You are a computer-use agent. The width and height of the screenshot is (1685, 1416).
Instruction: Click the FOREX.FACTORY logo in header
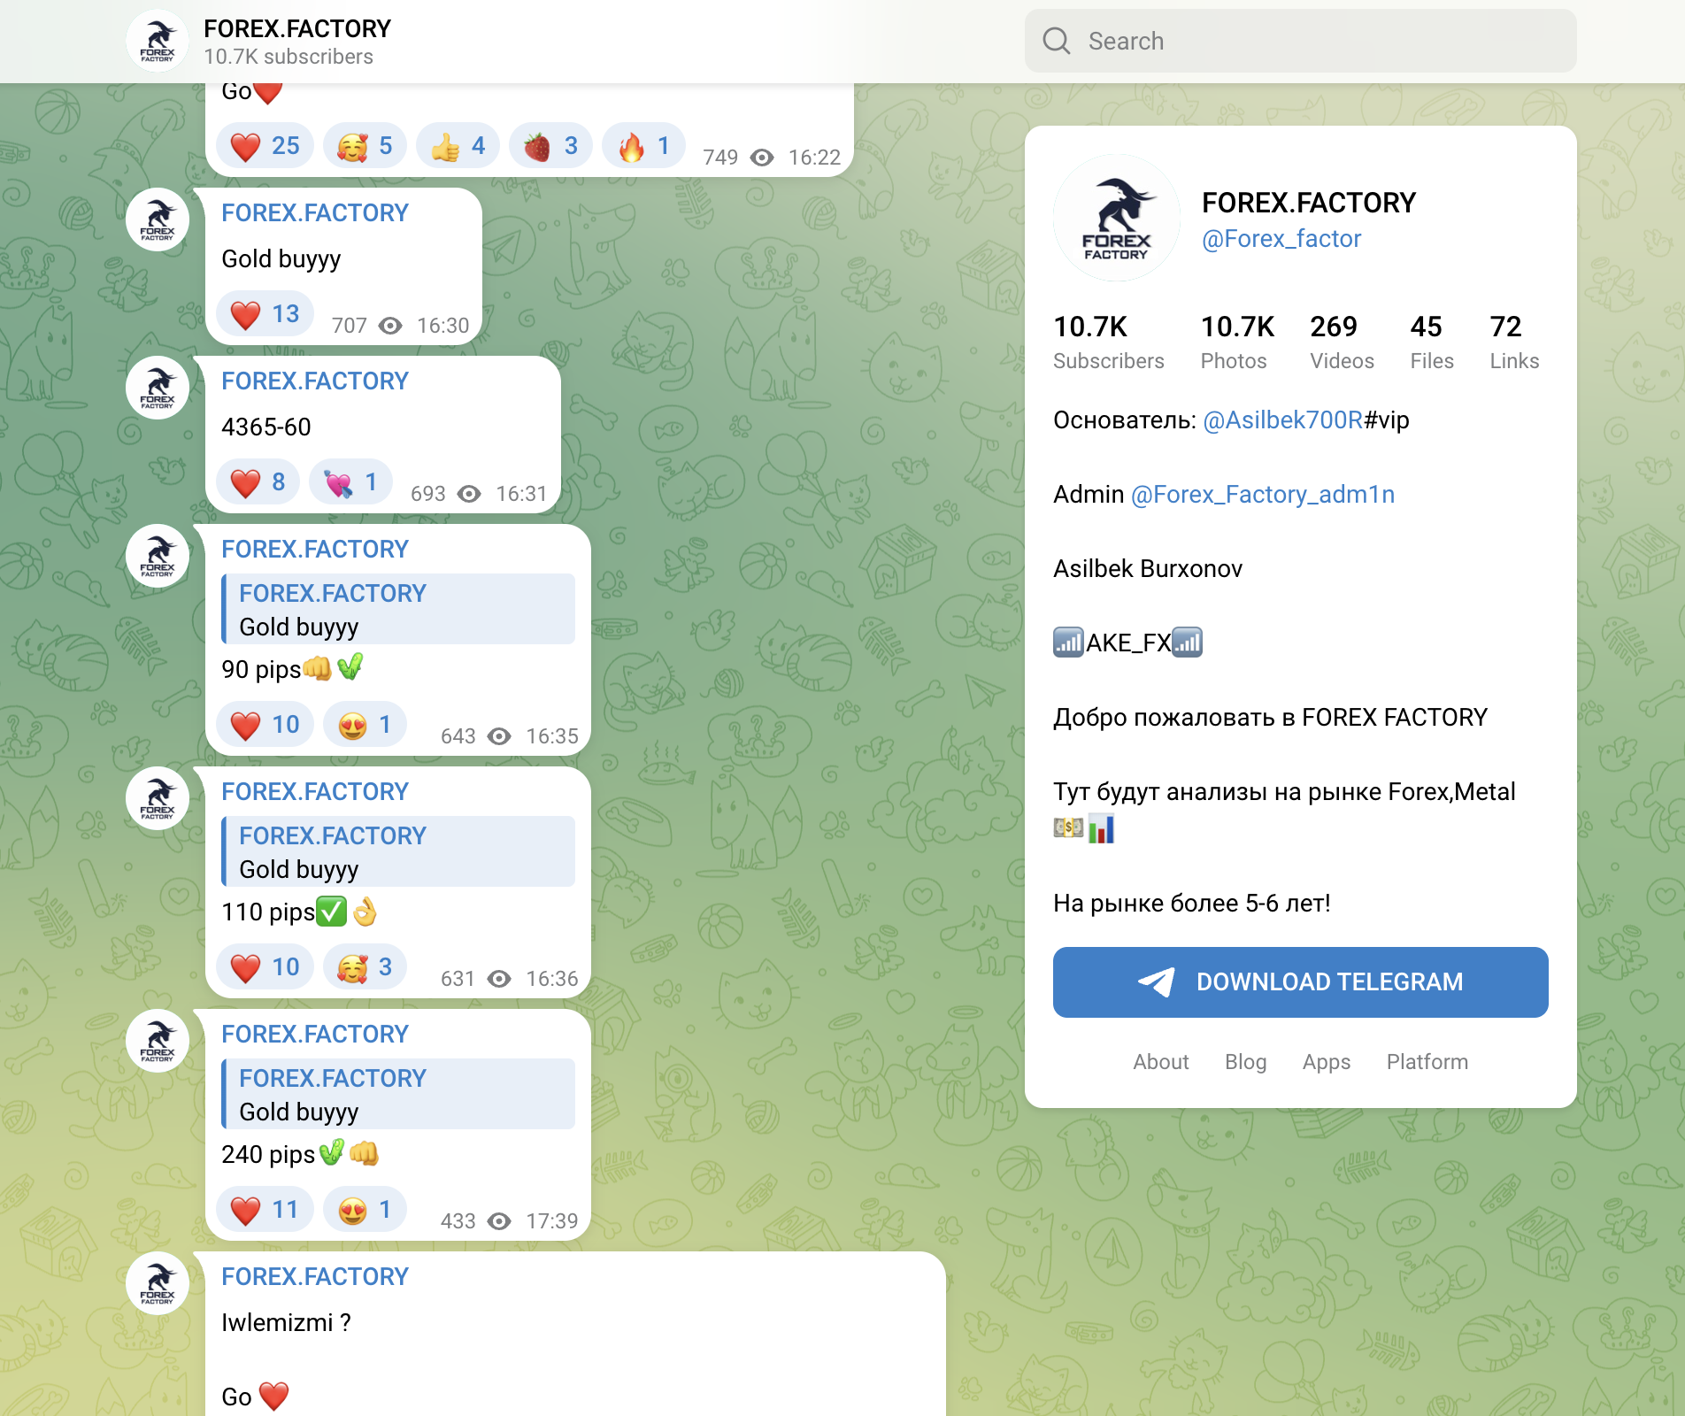(x=158, y=41)
